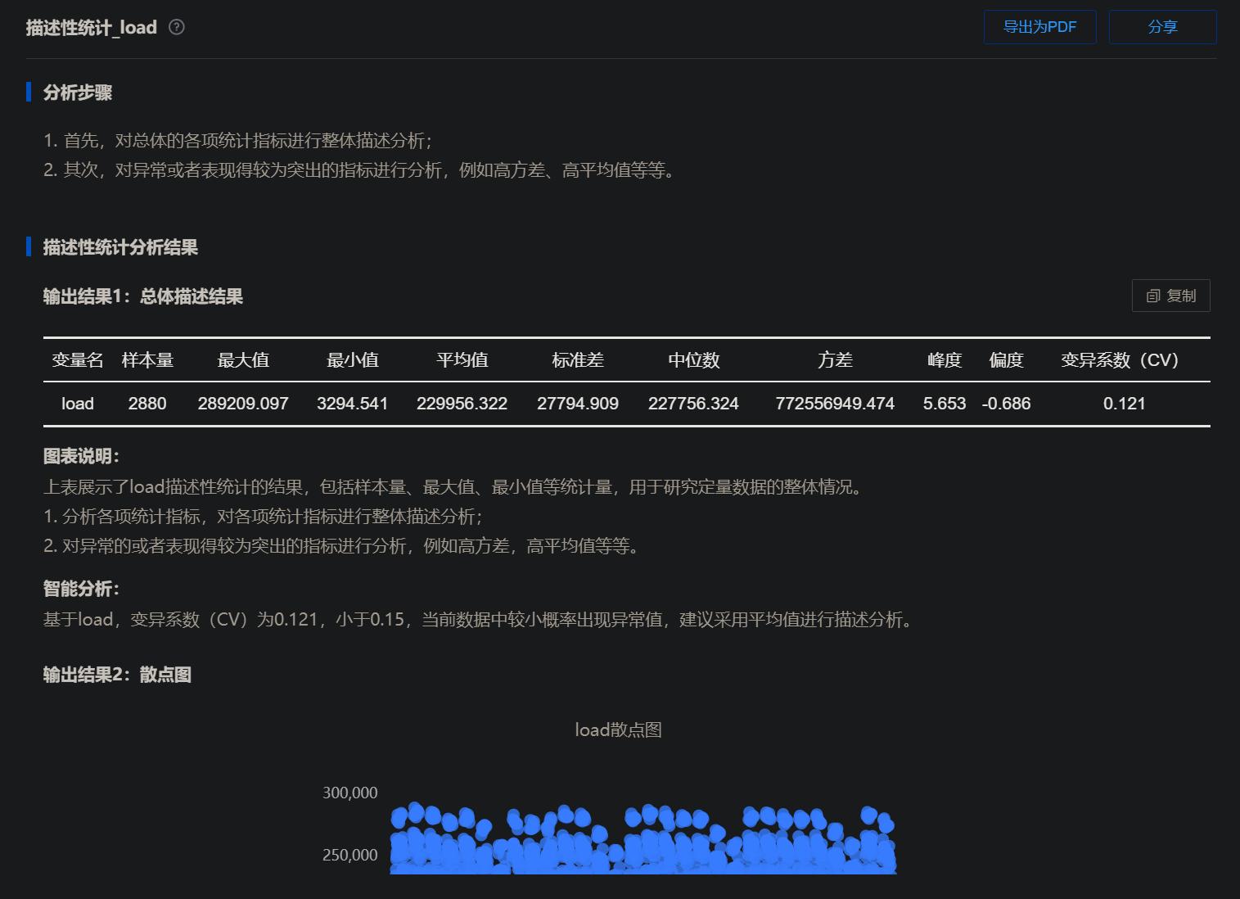Click 导出为PDF to export the report
The image size is (1240, 899).
(x=1039, y=27)
